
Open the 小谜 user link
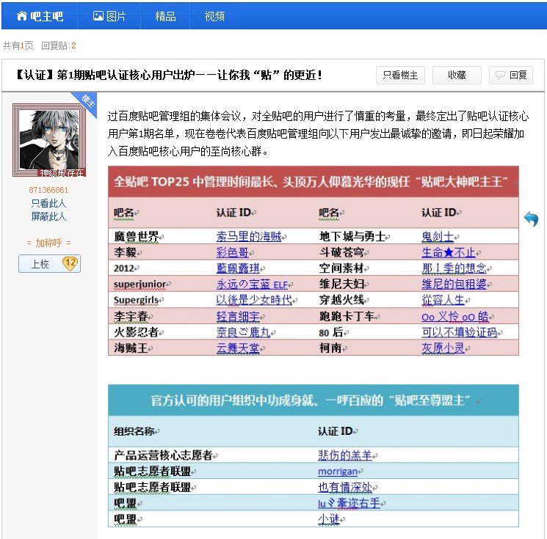329,519
